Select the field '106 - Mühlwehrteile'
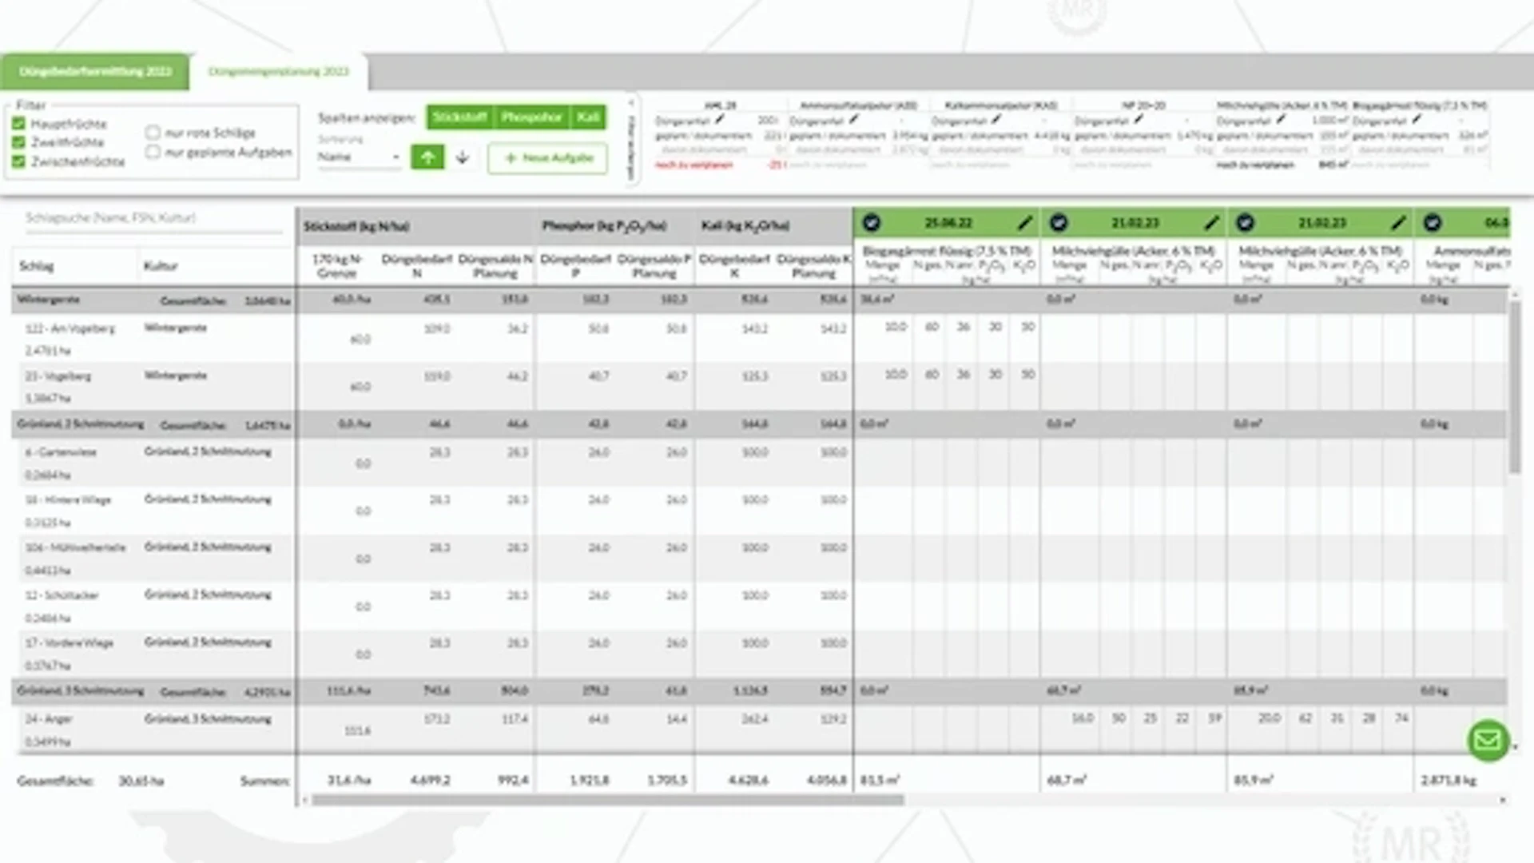 pyautogui.click(x=75, y=548)
